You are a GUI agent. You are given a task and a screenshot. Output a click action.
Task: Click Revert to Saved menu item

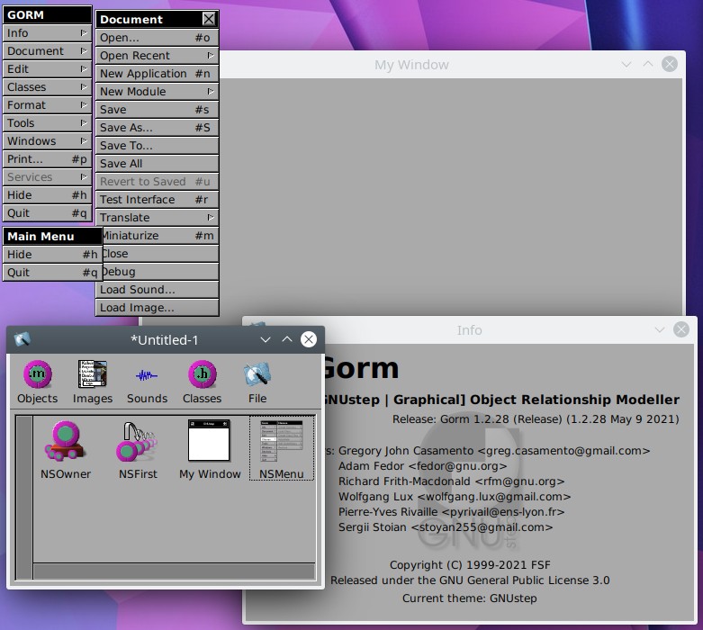tap(157, 182)
